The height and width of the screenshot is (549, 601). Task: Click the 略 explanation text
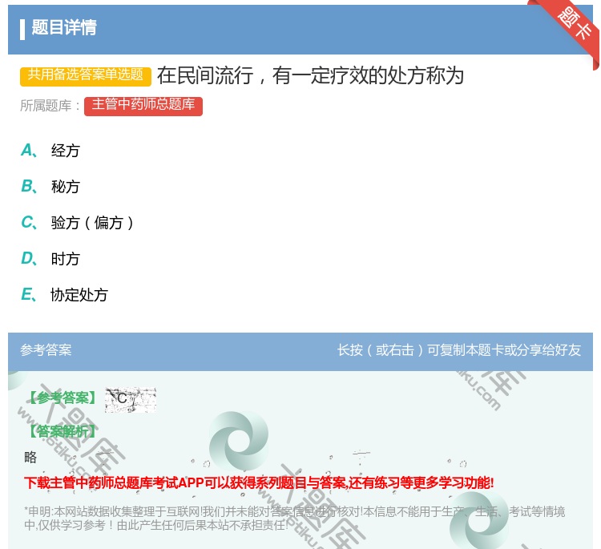pos(30,458)
